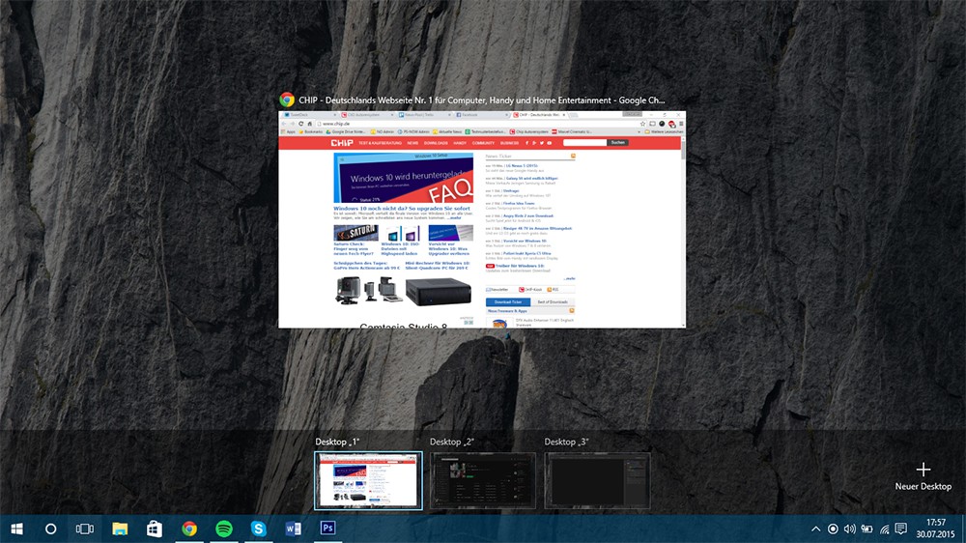This screenshot has width=966, height=543.
Task: Switch to Microsoft Word in the taskbar
Action: (x=294, y=529)
